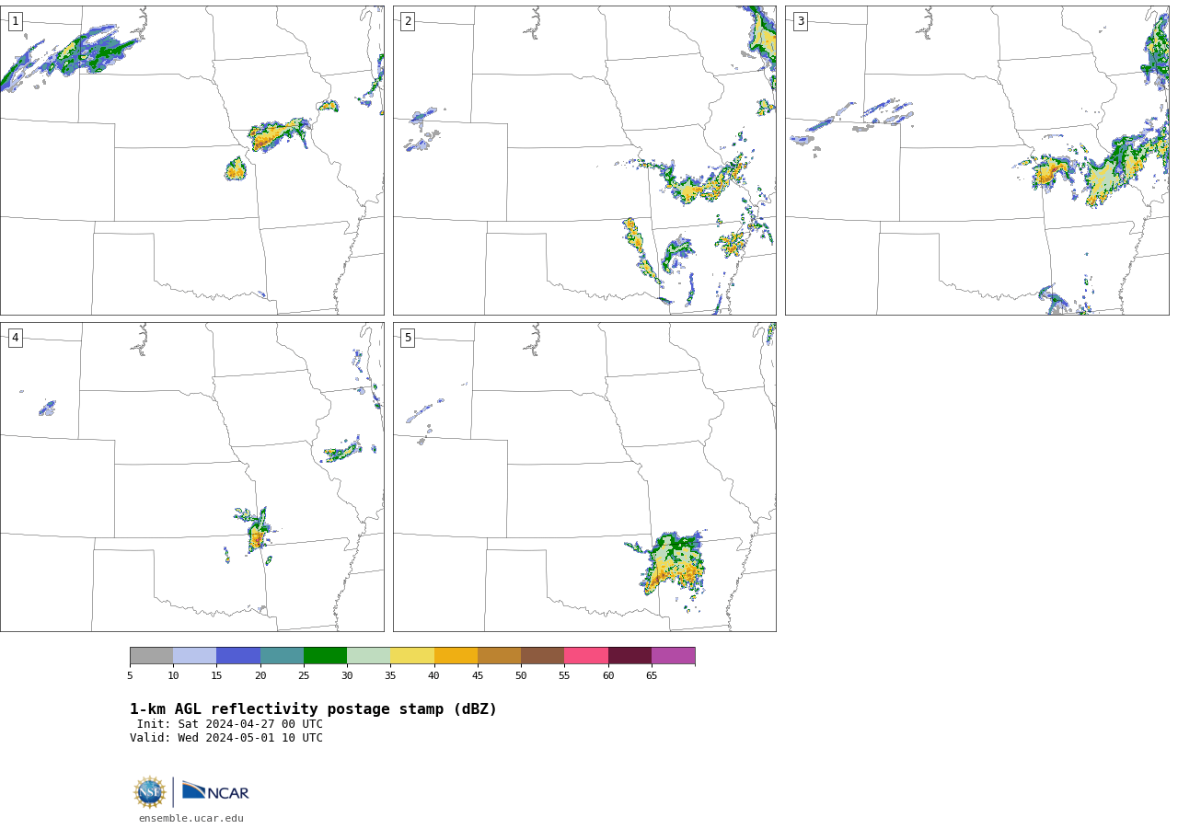Select the gray 5-10 dBZ swatch
This screenshot has height=829, width=1178.
click(x=151, y=655)
